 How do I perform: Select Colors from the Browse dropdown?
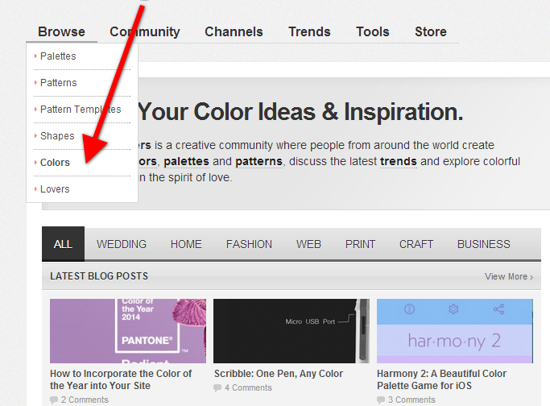coord(55,163)
